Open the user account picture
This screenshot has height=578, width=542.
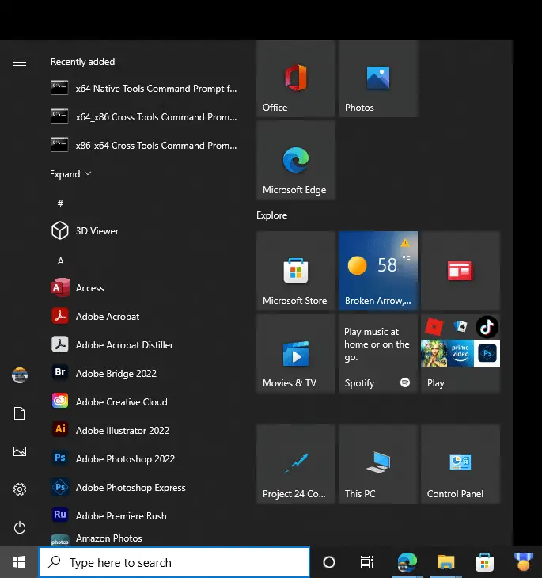pyautogui.click(x=20, y=375)
